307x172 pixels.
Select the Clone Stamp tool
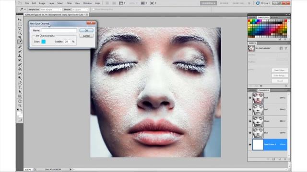point(20,56)
